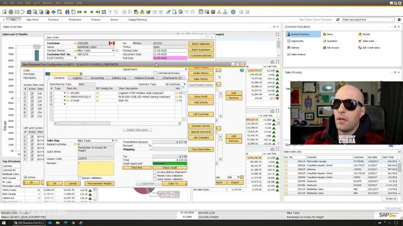Click refresh icon beside the search box
Image resolution: width=403 pixels, height=226 pixels.
point(338,19)
